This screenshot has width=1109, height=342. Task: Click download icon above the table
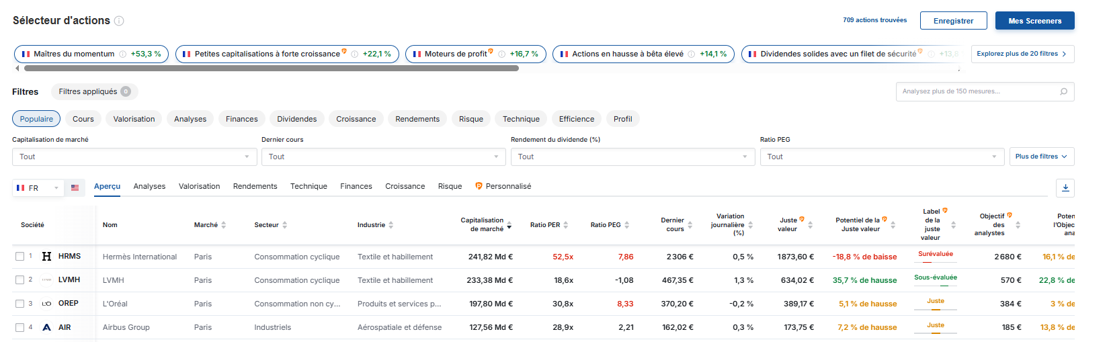tap(1065, 188)
